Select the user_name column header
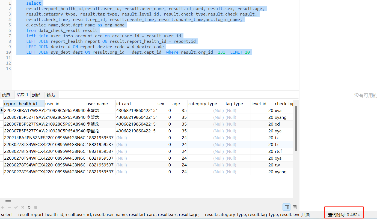The width and height of the screenshot is (377, 219). pyautogui.click(x=101, y=104)
